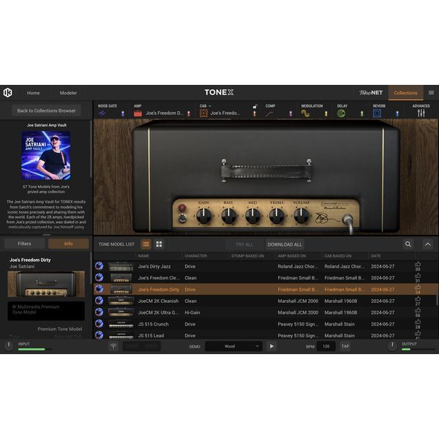
Task: Toggle the Modulation power switch
Action: [x=326, y=113]
